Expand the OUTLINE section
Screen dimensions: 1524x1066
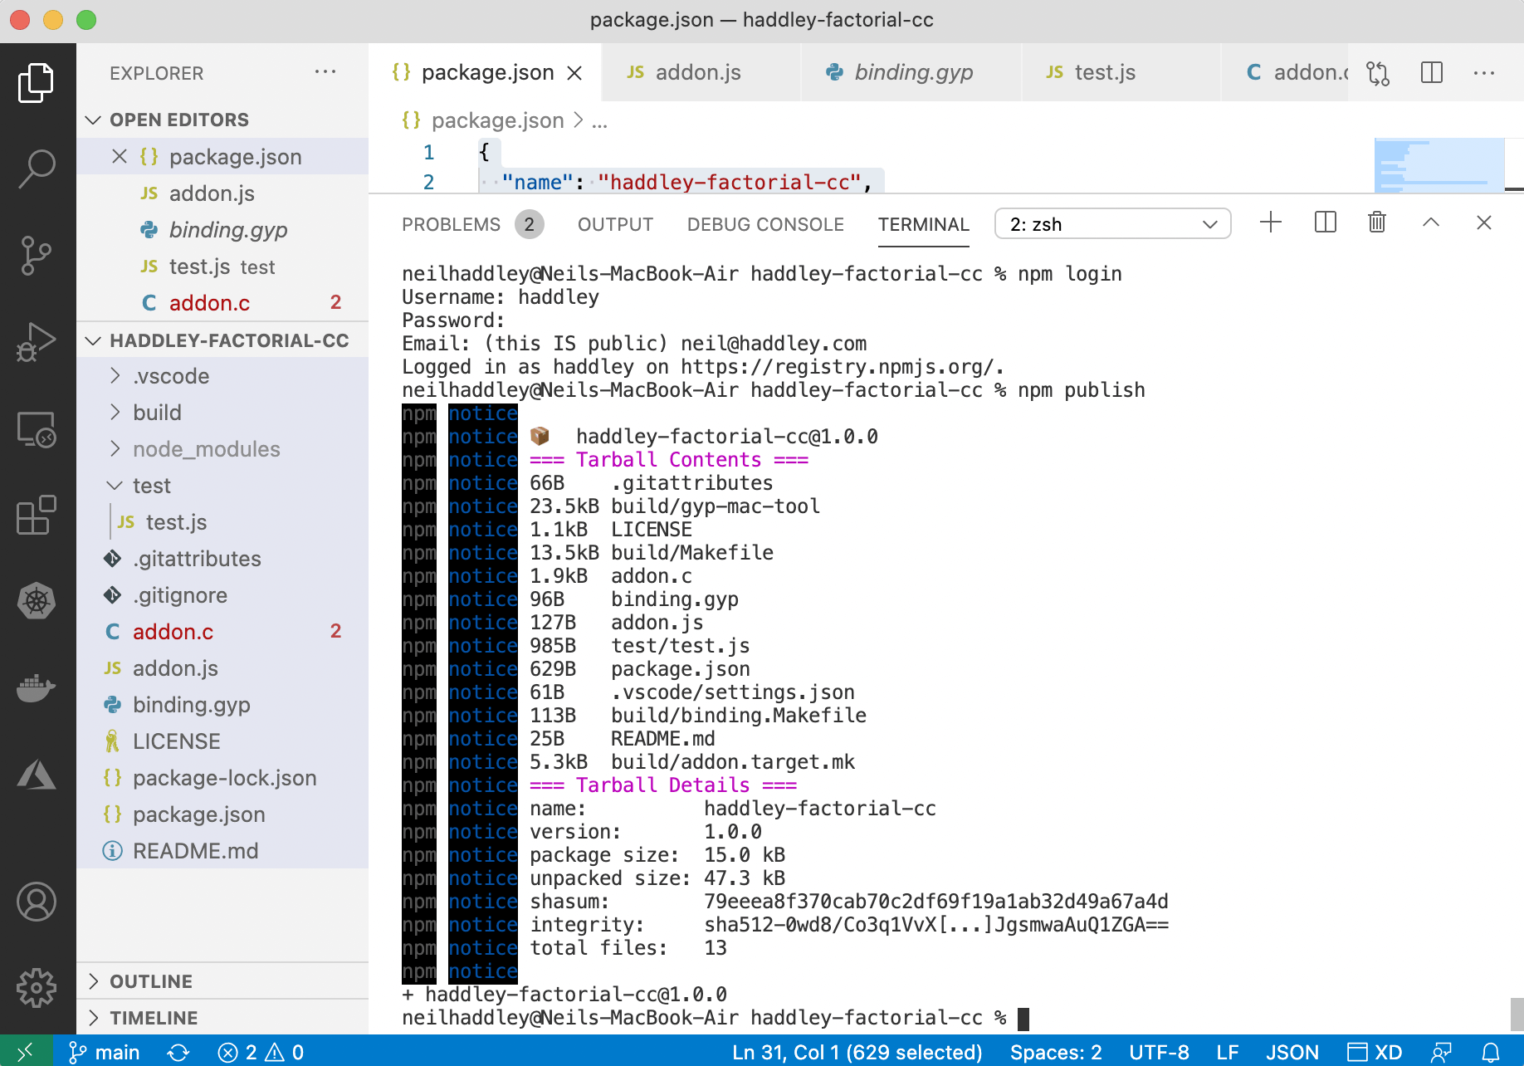point(151,981)
